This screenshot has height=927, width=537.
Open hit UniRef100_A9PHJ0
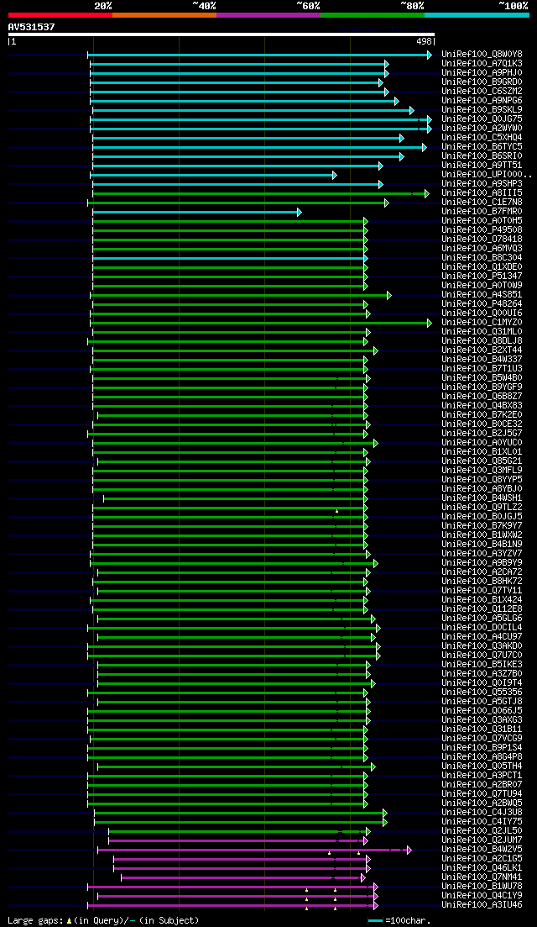click(x=482, y=73)
